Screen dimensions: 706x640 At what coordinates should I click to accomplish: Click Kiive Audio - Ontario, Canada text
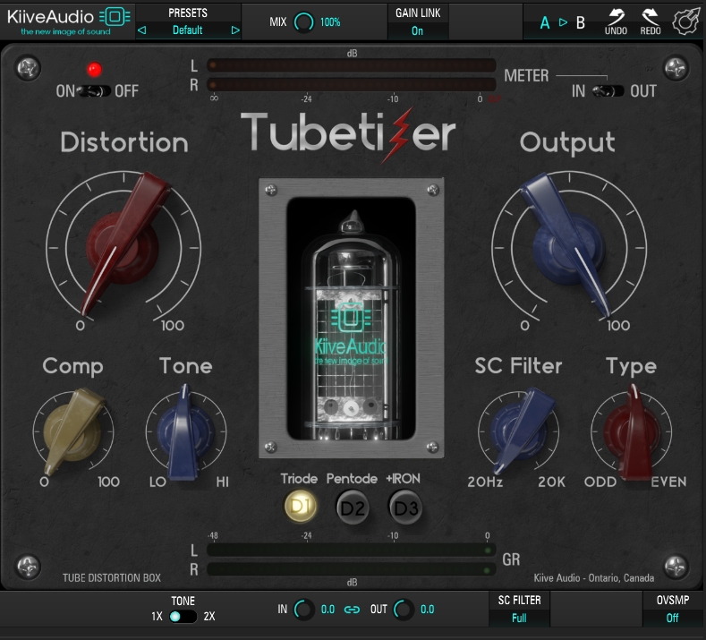[594, 578]
